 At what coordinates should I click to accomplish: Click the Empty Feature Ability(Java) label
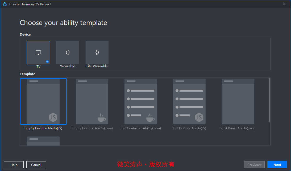tap(92, 128)
